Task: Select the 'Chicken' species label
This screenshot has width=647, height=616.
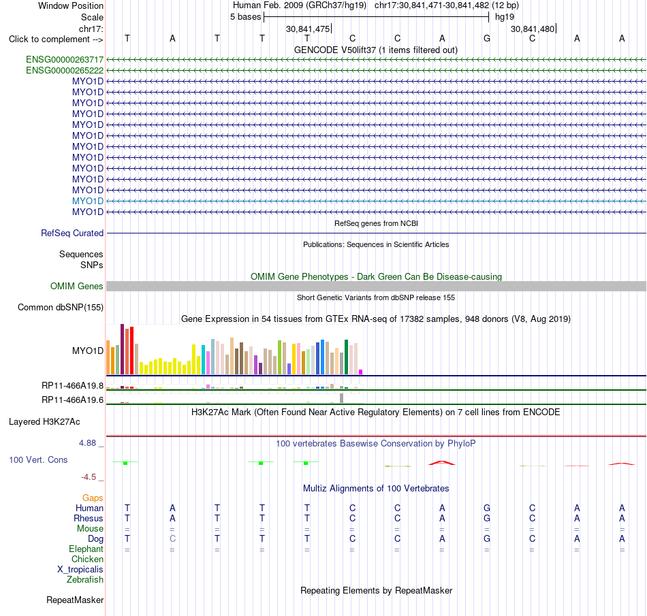Action: tap(87, 559)
